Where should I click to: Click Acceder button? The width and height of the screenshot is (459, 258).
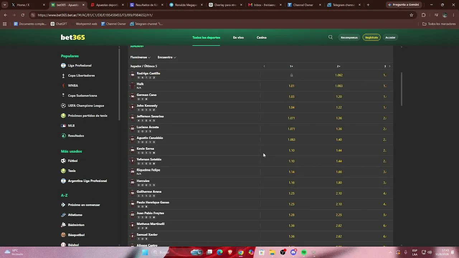(391, 38)
